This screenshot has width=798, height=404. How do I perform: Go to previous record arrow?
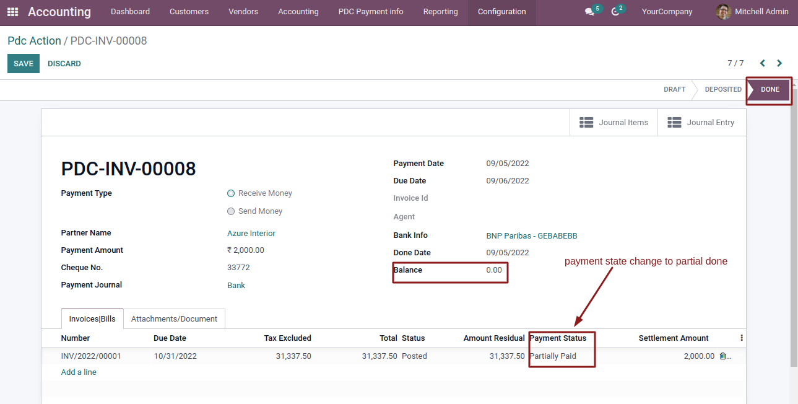pos(763,63)
